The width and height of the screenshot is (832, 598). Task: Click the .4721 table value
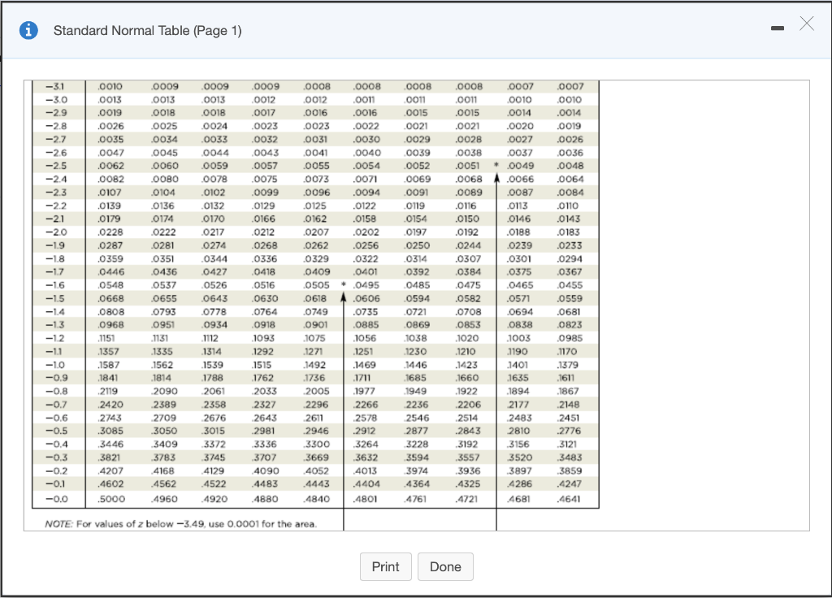click(x=467, y=499)
